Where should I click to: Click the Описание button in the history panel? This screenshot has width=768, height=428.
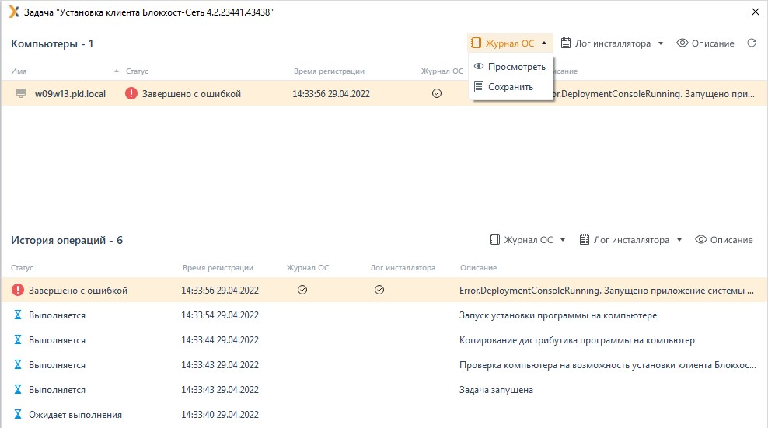(x=724, y=239)
